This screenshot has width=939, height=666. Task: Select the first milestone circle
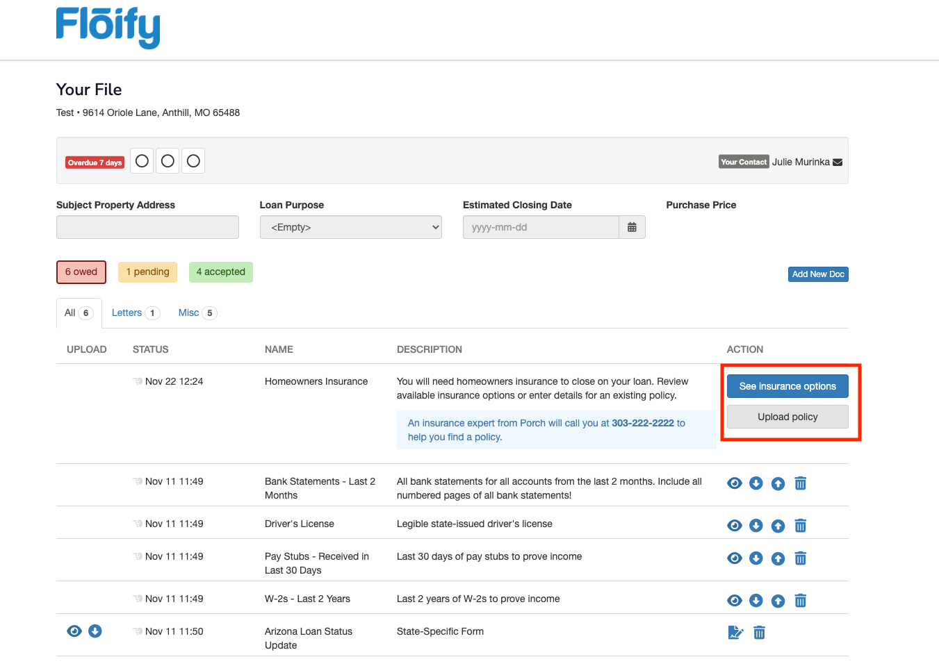pos(142,161)
